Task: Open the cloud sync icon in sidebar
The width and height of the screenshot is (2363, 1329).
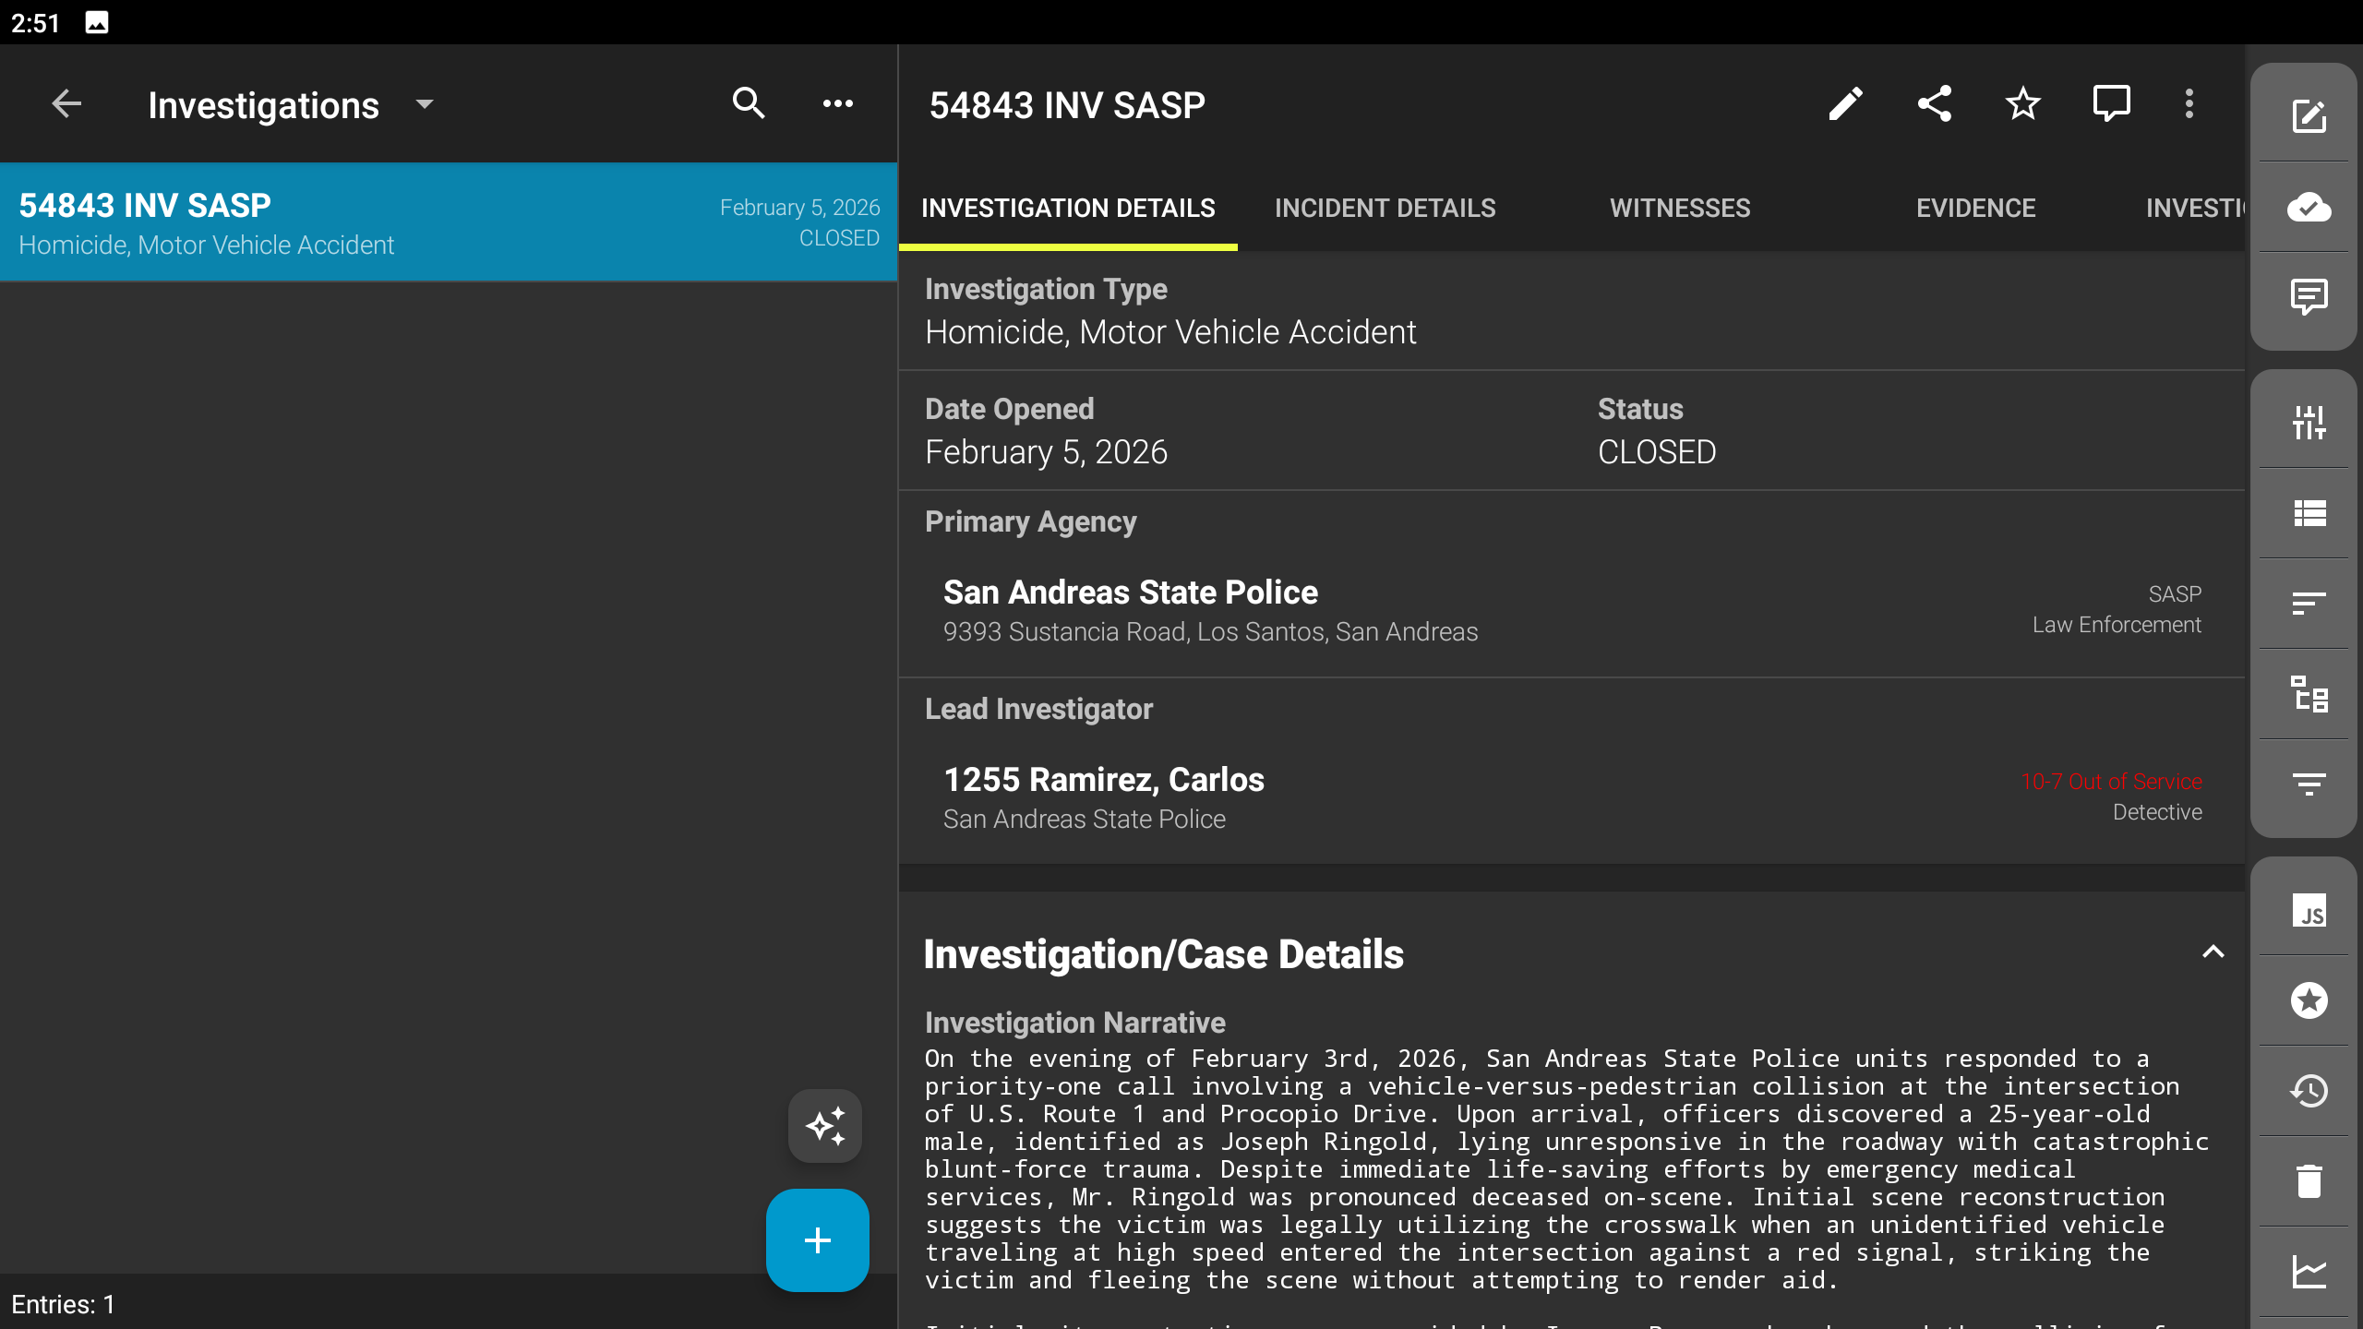Action: (2309, 208)
